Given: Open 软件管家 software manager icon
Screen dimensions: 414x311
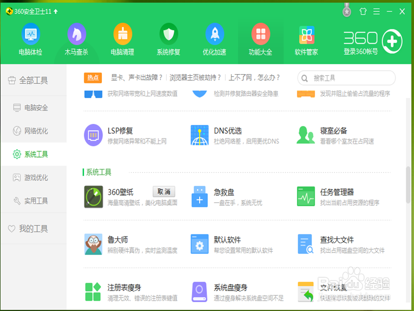Looking at the screenshot, I should pos(306,35).
